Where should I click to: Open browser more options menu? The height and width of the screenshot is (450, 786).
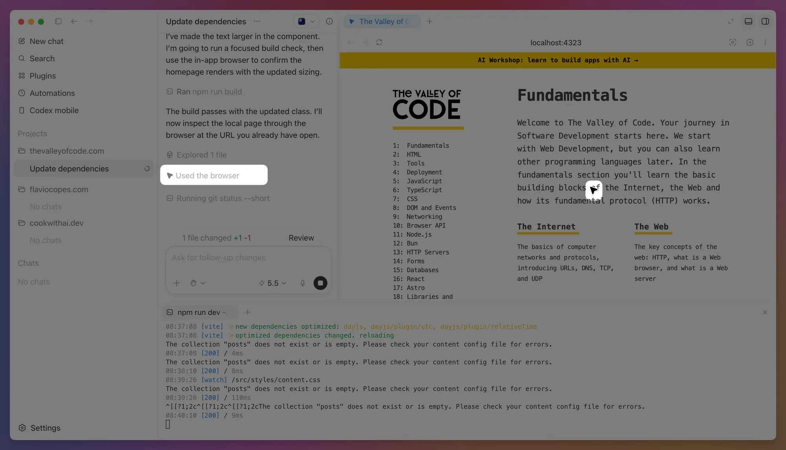765,42
